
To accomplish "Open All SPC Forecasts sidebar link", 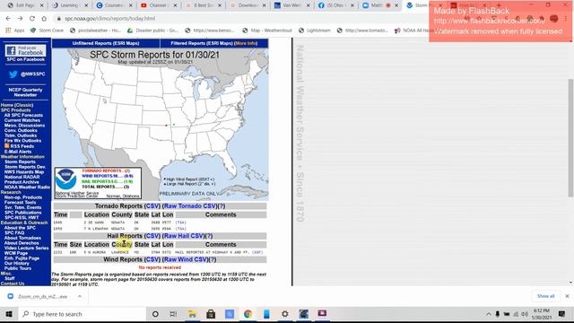I will pos(23,115).
